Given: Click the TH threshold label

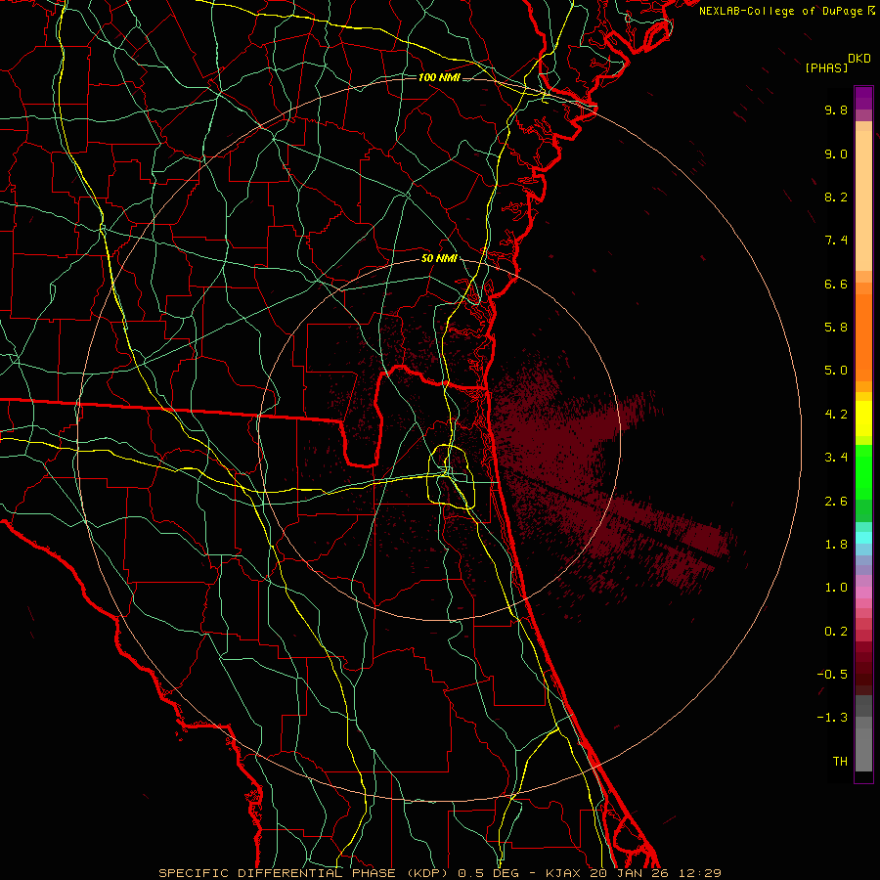Looking at the screenshot, I should click(x=840, y=762).
